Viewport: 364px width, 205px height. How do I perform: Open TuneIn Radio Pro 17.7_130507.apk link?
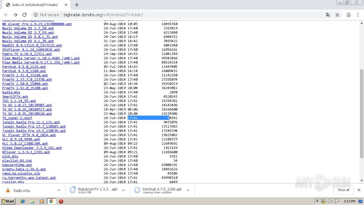click(x=34, y=126)
